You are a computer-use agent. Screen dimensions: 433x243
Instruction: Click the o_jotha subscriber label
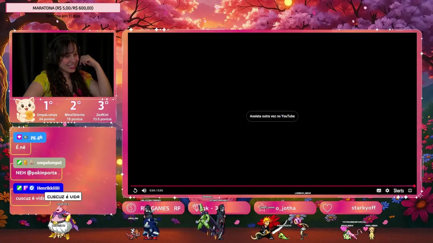pos(286,208)
